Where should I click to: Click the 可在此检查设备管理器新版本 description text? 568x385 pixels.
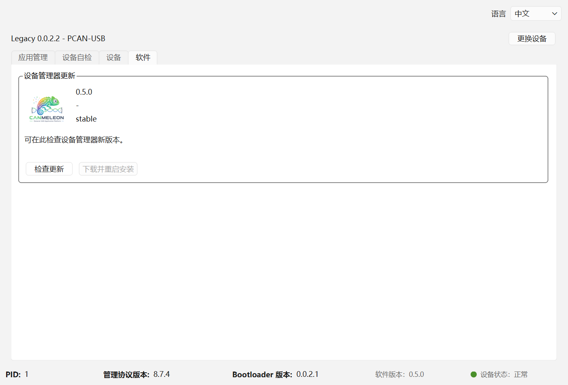[x=74, y=140]
